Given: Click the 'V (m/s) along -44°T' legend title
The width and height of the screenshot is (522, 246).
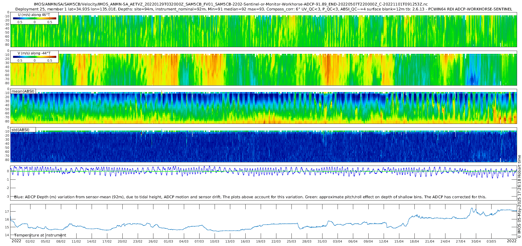Looking at the screenshot, I should point(34,53).
